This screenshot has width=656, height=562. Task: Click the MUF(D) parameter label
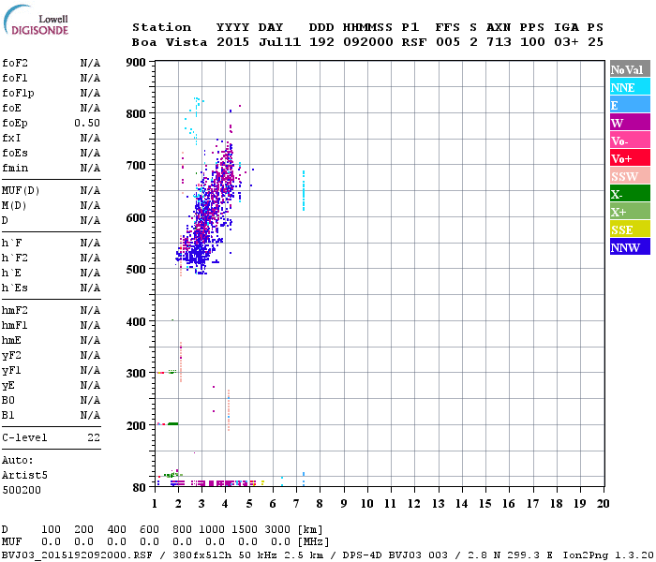21,191
